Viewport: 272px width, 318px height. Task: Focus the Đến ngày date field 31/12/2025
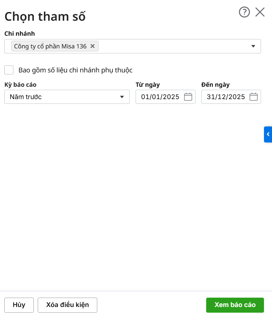click(226, 97)
